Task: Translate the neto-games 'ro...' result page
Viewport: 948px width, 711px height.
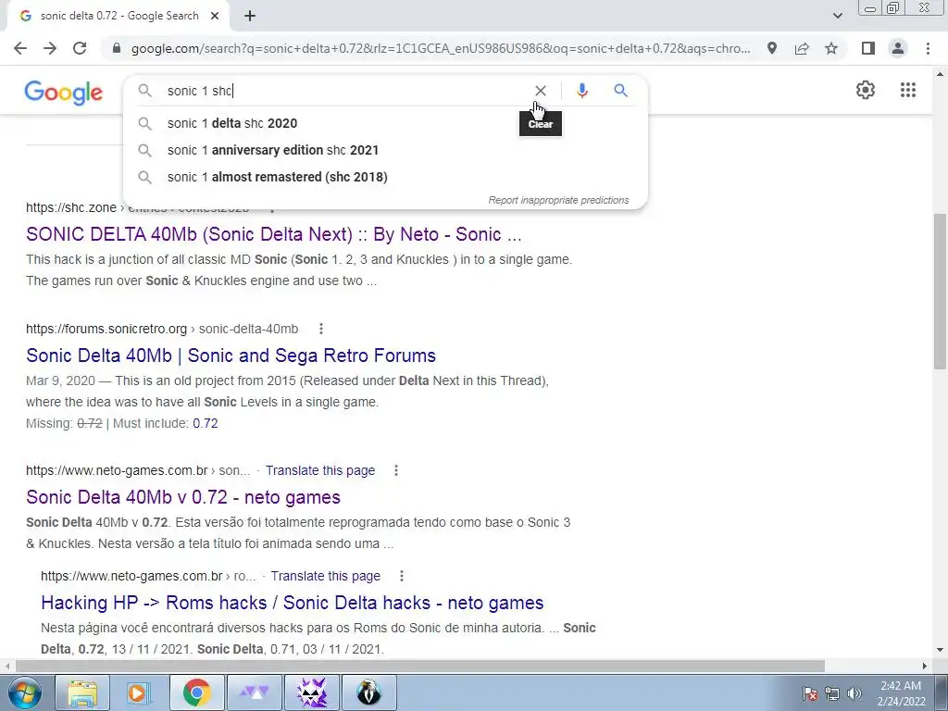Action: (x=325, y=576)
